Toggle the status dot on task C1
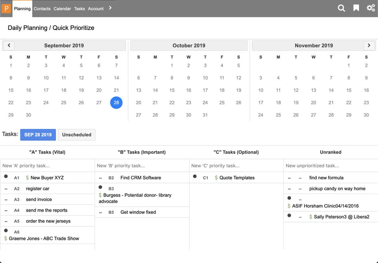The image size is (378, 263). (x=195, y=176)
